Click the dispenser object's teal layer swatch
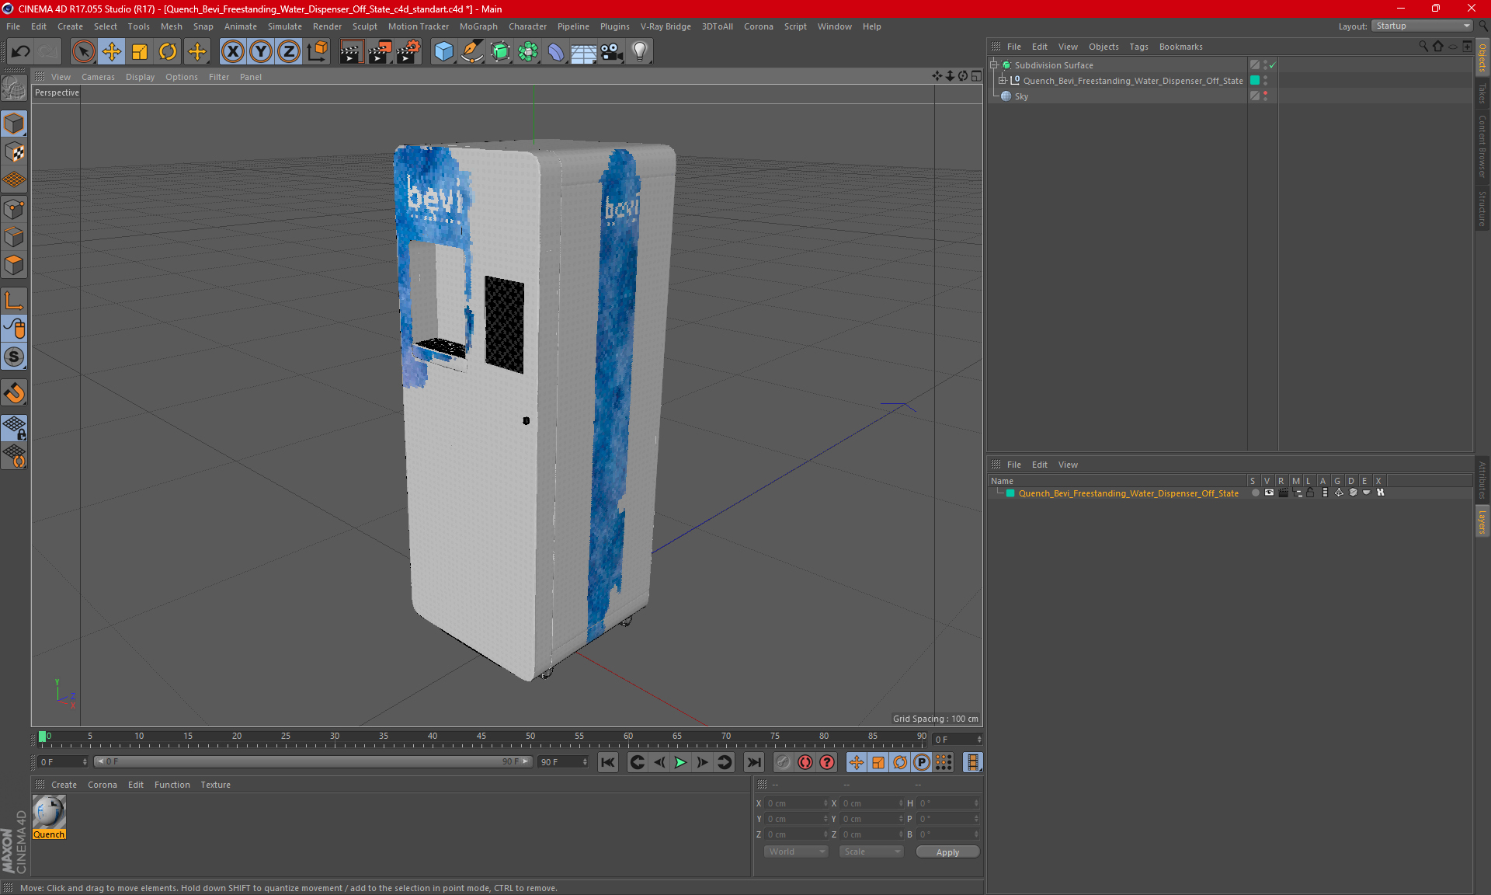 point(1254,81)
